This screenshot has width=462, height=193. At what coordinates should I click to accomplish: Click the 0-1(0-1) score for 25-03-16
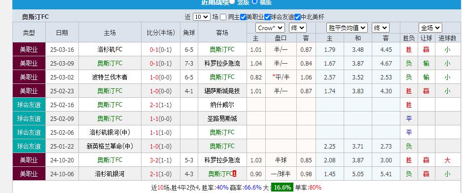(x=161, y=49)
